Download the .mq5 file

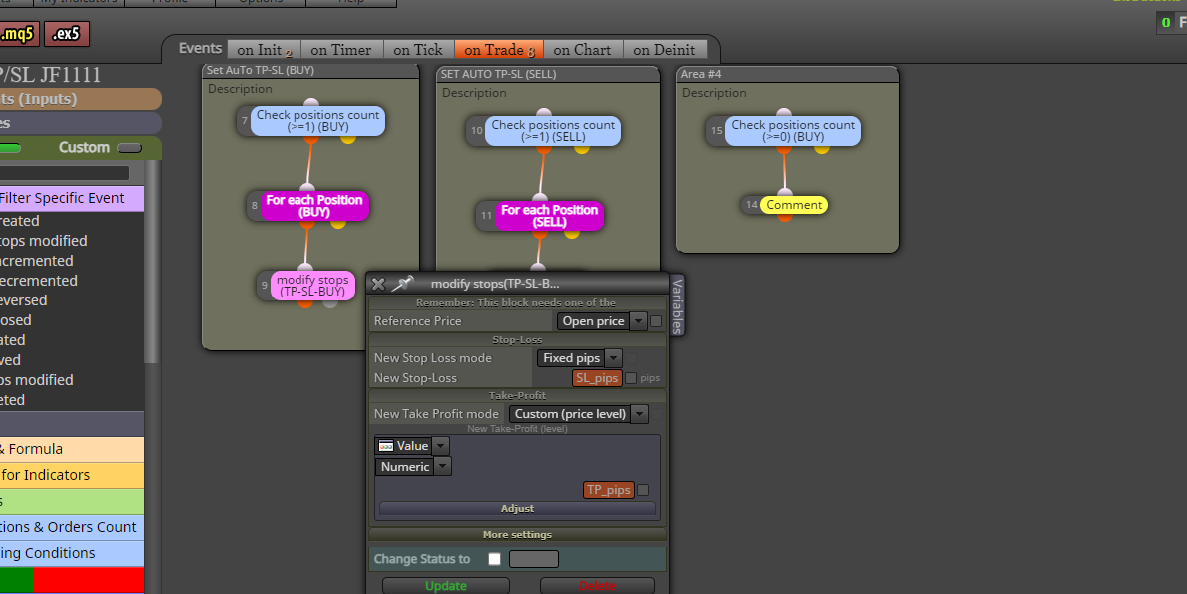[x=19, y=34]
